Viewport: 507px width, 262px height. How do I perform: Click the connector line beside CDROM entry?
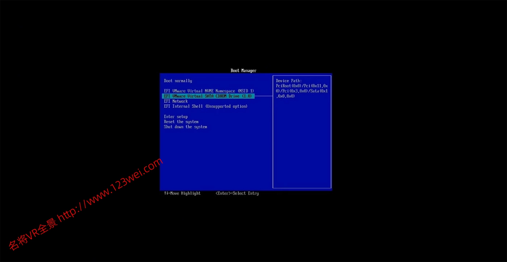tap(264, 96)
